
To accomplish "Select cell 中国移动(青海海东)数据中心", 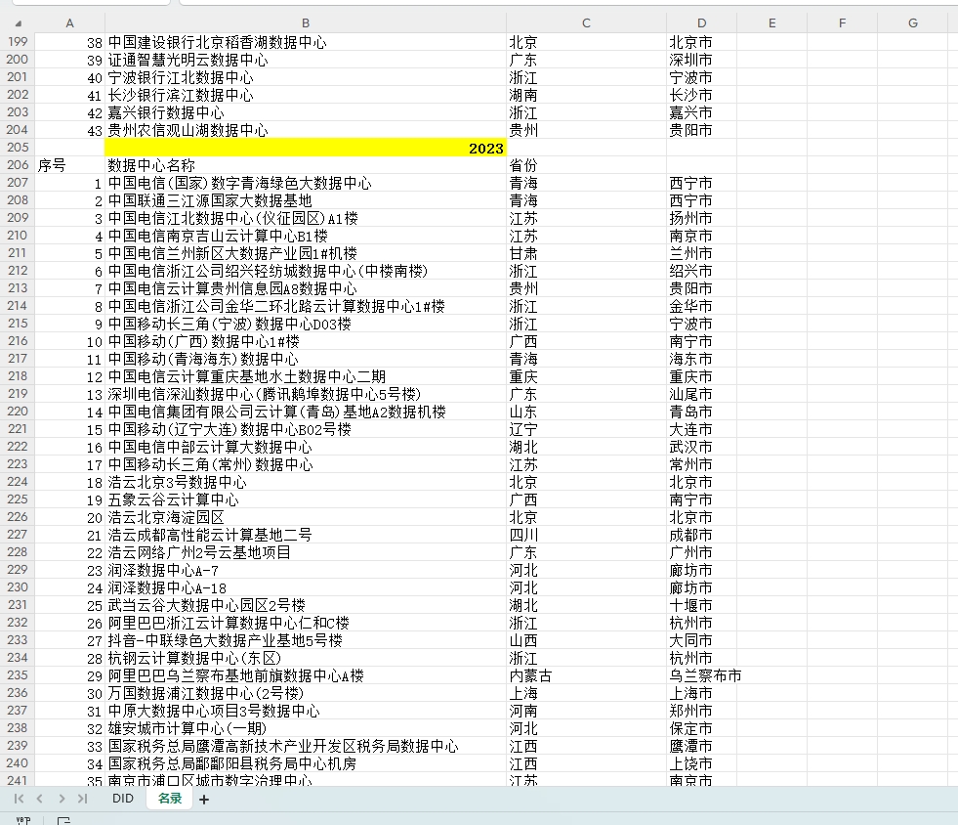I will coord(306,359).
